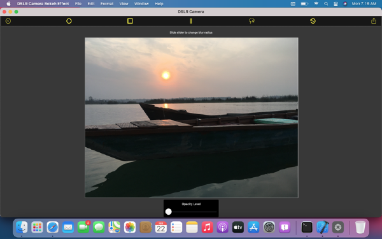Image resolution: width=382 pixels, height=239 pixels.
Task: Open the Format menu
Action: pos(107,4)
